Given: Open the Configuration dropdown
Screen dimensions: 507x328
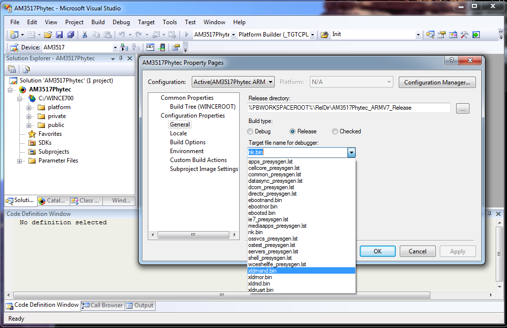Looking at the screenshot, I should pos(233,82).
